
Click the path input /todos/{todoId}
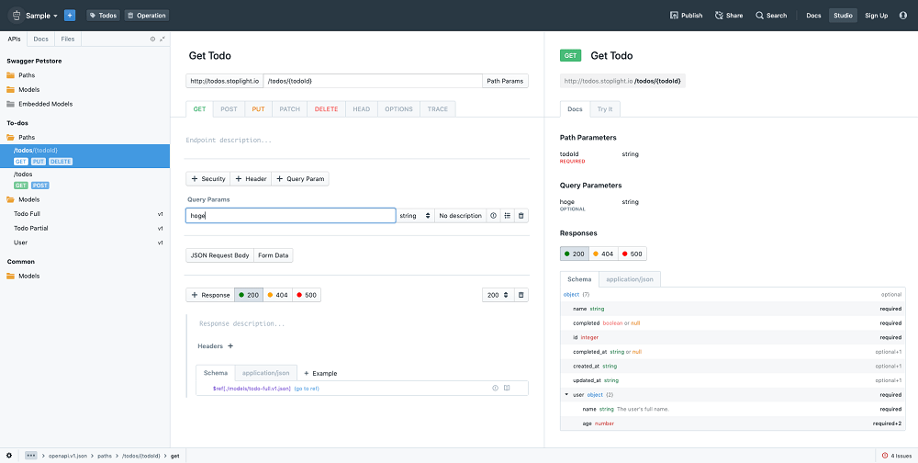373,81
